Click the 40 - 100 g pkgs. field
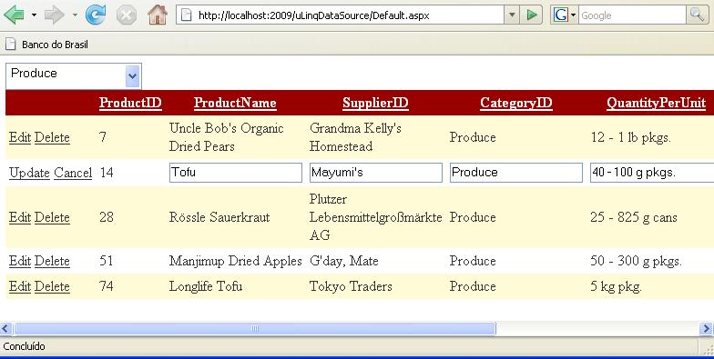The height and width of the screenshot is (359, 714). [652, 173]
